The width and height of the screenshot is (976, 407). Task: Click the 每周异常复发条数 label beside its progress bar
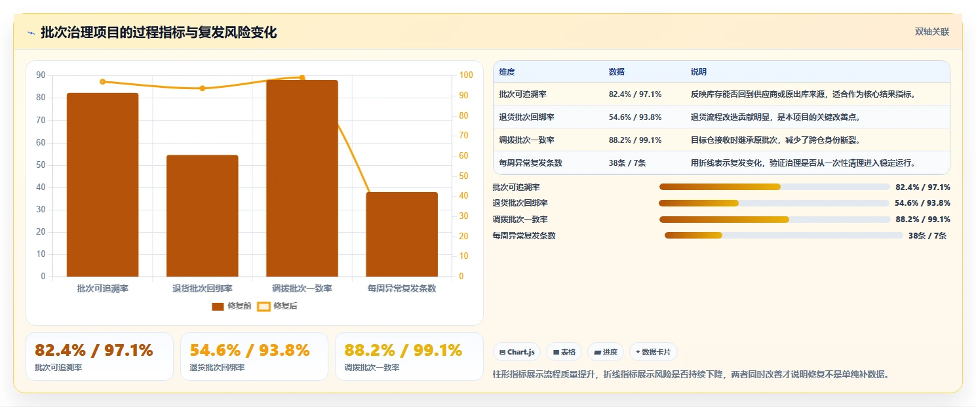coord(524,236)
